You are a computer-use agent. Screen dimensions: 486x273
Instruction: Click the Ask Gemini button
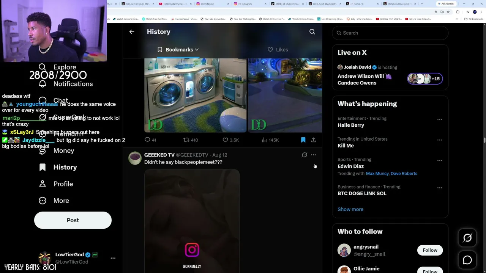(446, 4)
